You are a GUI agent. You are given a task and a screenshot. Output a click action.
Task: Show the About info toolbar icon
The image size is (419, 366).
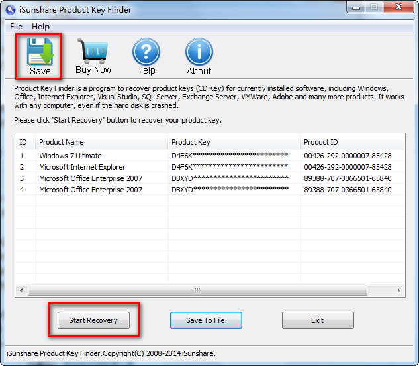(199, 56)
